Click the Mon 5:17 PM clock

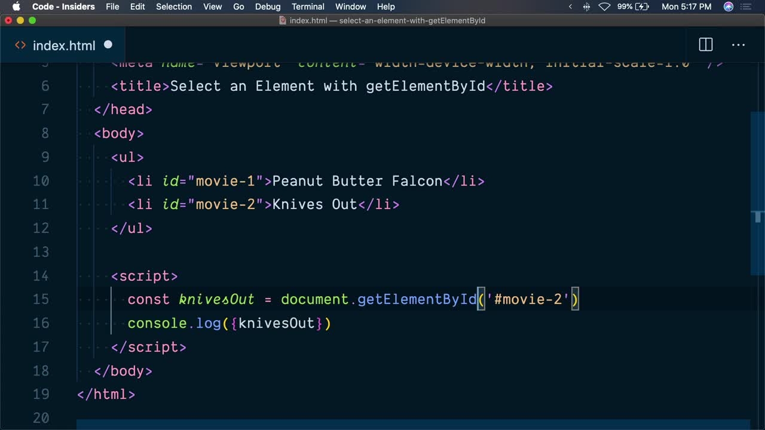coord(687,7)
